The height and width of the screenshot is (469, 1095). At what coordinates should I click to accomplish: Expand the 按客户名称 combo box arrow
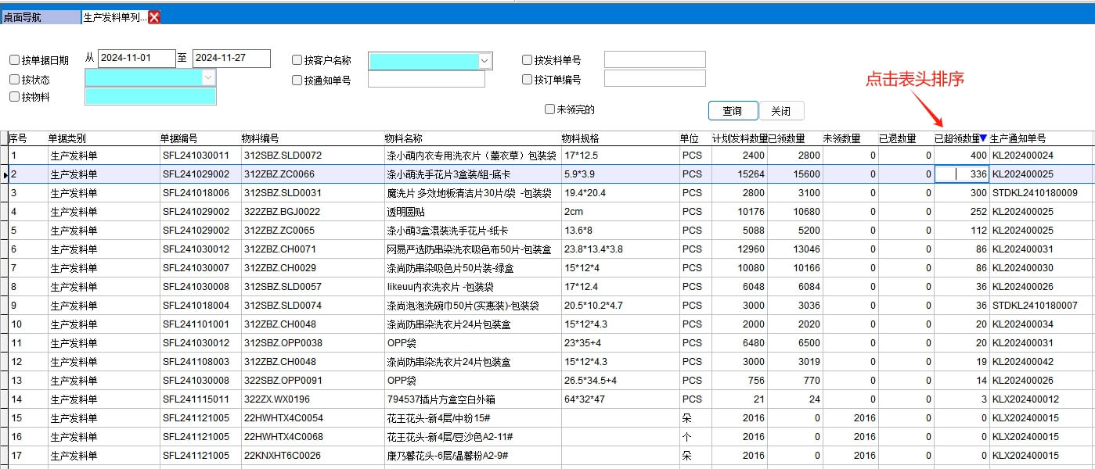coord(484,60)
